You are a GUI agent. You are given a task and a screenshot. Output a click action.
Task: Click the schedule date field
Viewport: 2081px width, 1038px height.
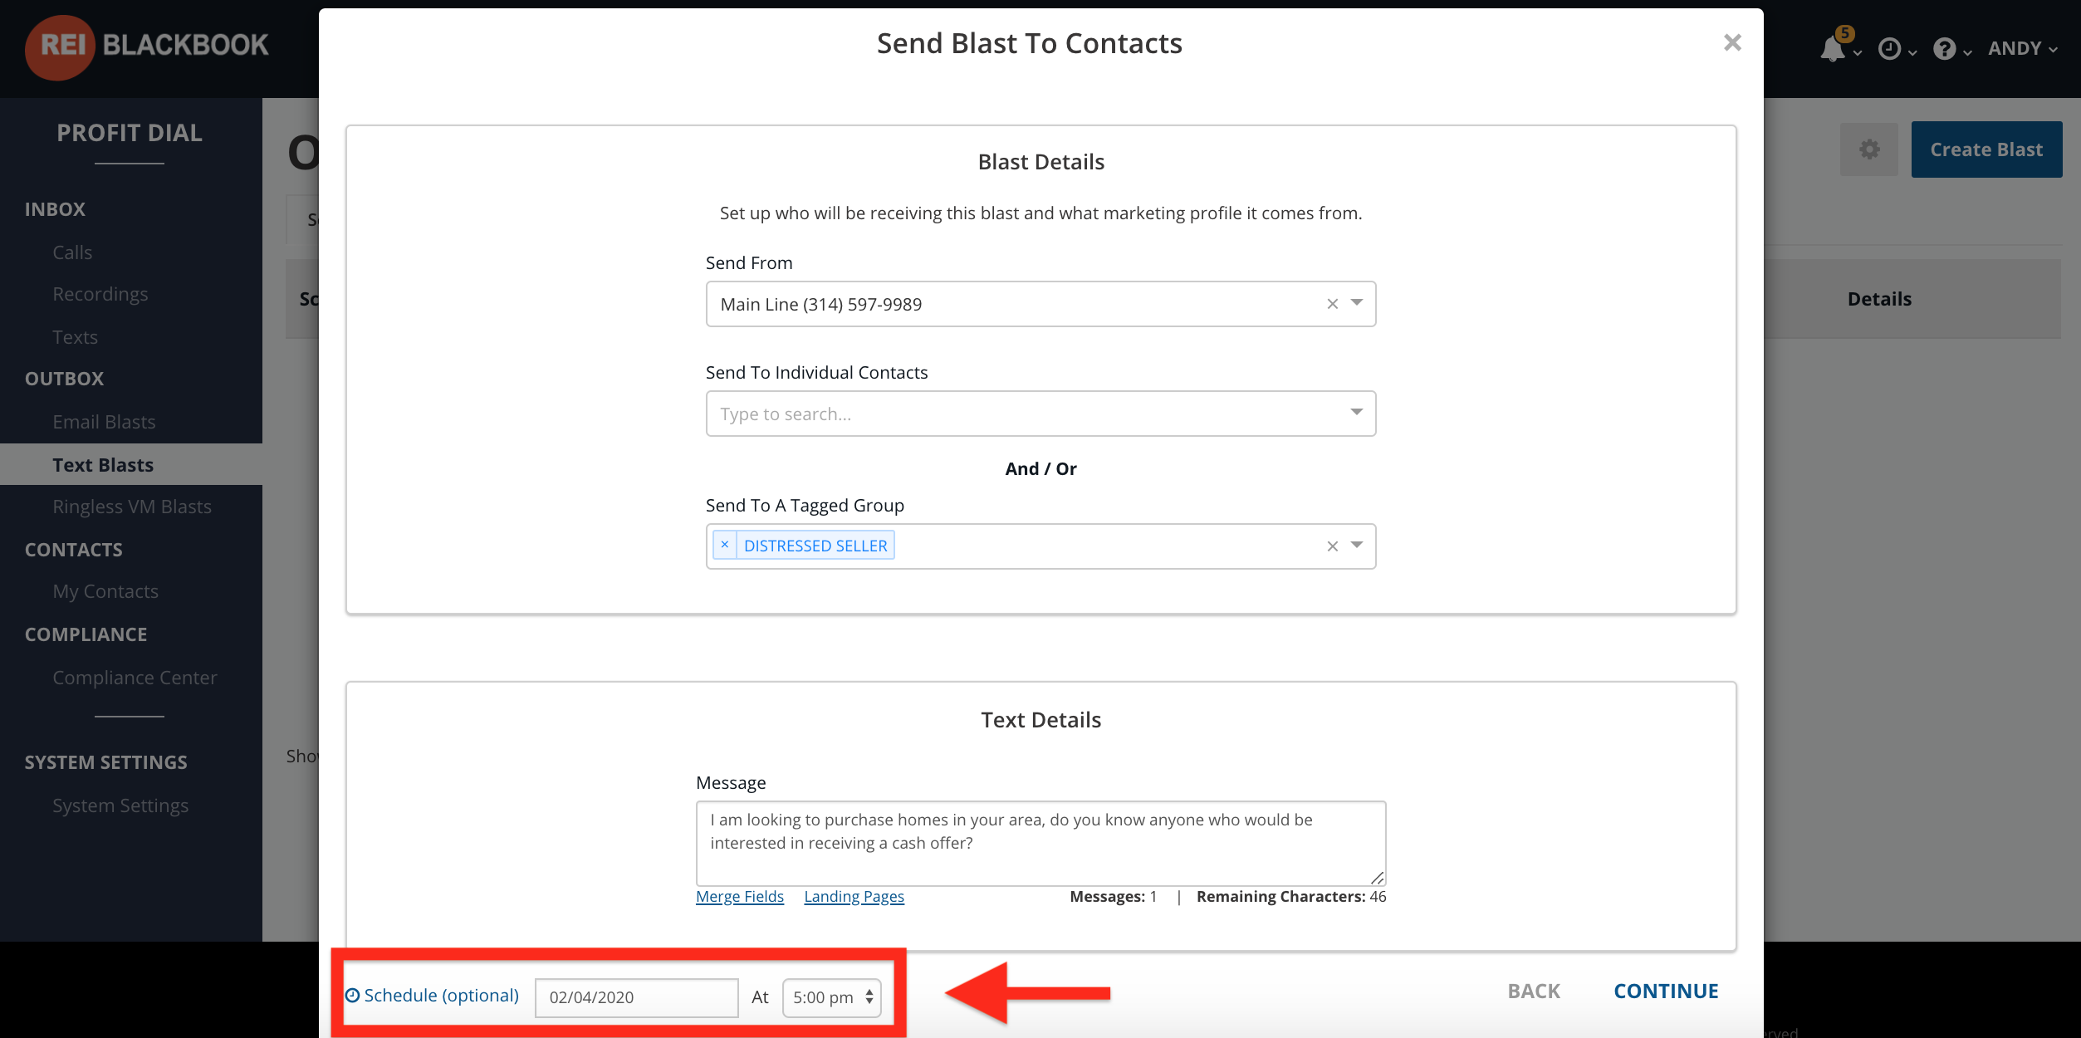(636, 997)
